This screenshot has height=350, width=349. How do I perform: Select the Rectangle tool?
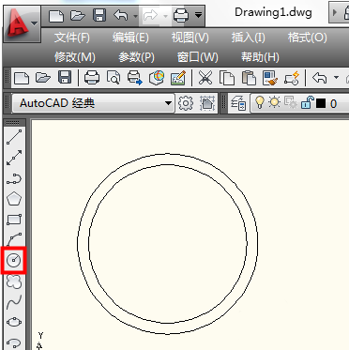click(x=14, y=220)
